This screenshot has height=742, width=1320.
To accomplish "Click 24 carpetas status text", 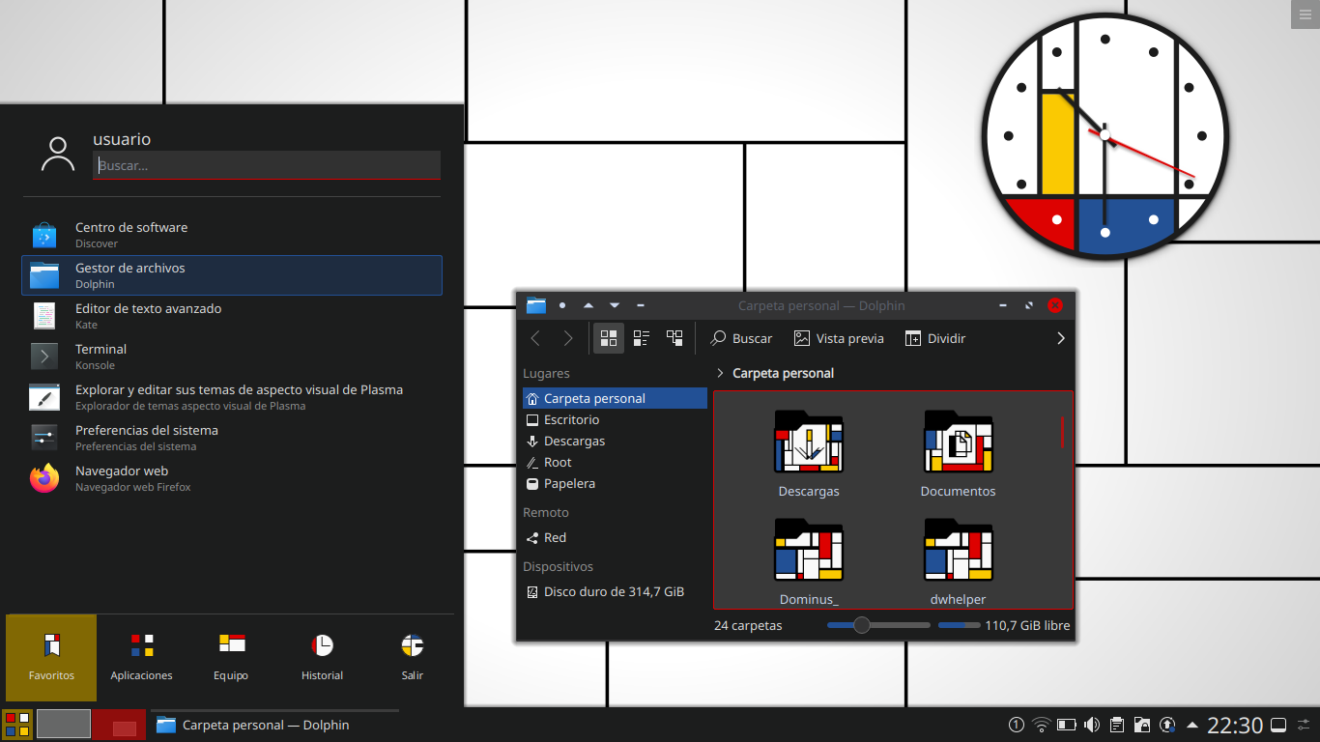I will pos(748,625).
